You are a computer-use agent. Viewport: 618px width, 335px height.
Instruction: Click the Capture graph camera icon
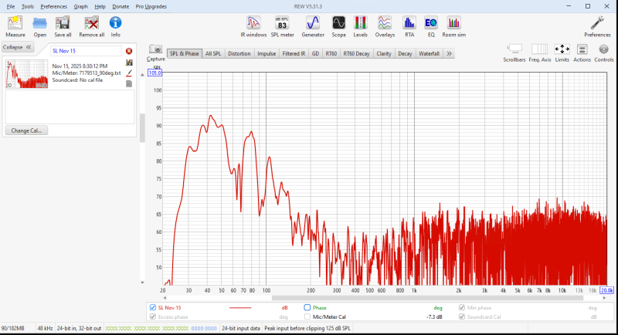click(155, 51)
